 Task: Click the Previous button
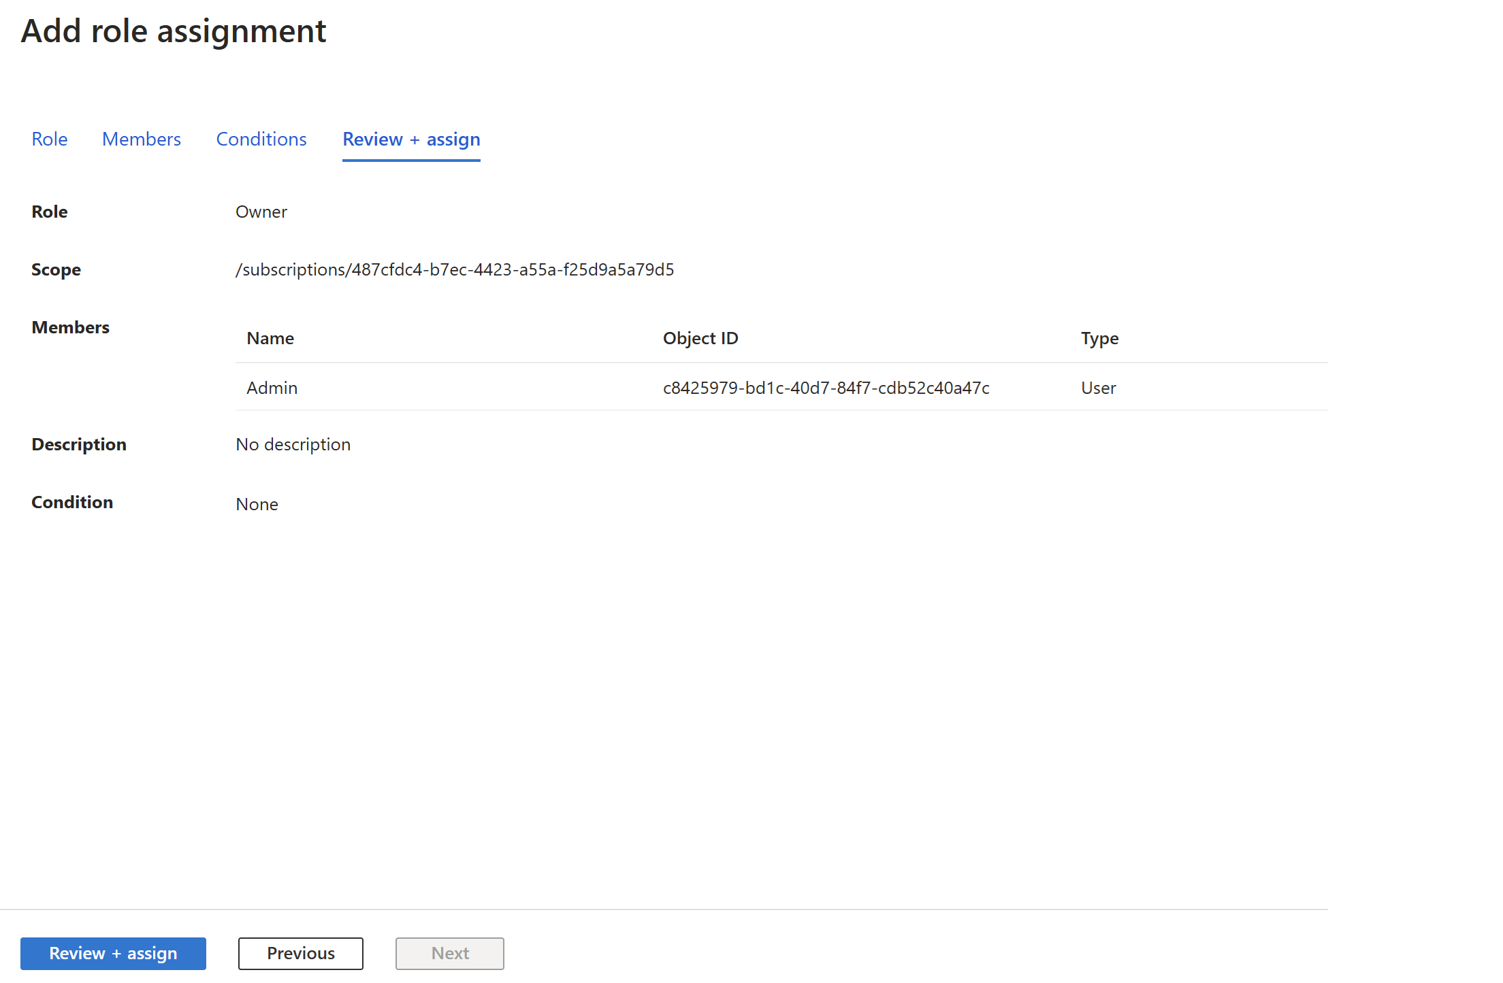300,953
